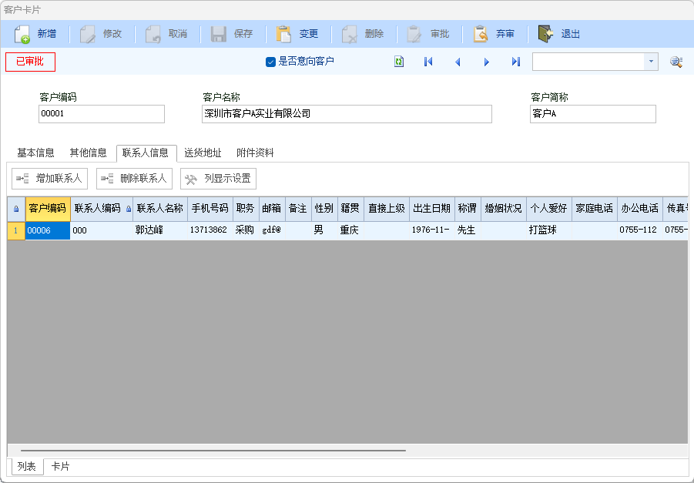Click the 联系人编码 column header
This screenshot has width=694, height=483.
102,209
